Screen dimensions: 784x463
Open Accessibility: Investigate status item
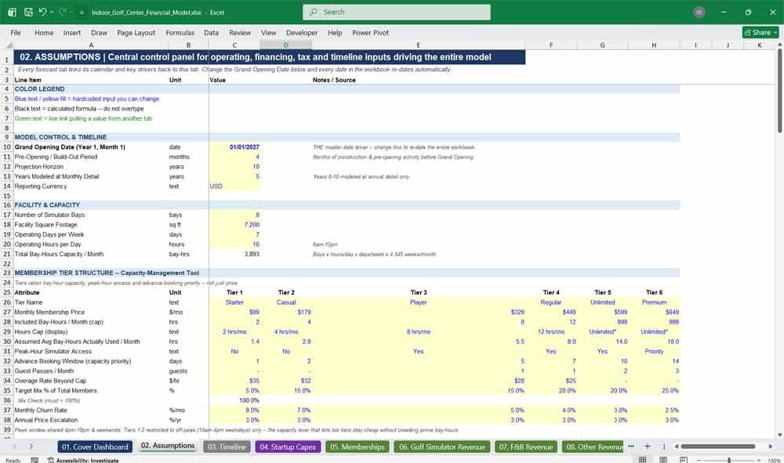tap(83, 460)
